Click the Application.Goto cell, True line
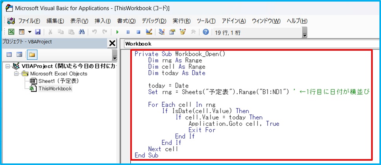The width and height of the screenshot is (381, 165). coord(234,123)
